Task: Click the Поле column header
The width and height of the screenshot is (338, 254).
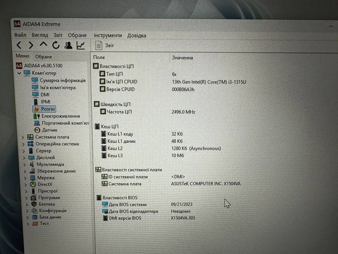Action: coord(99,57)
